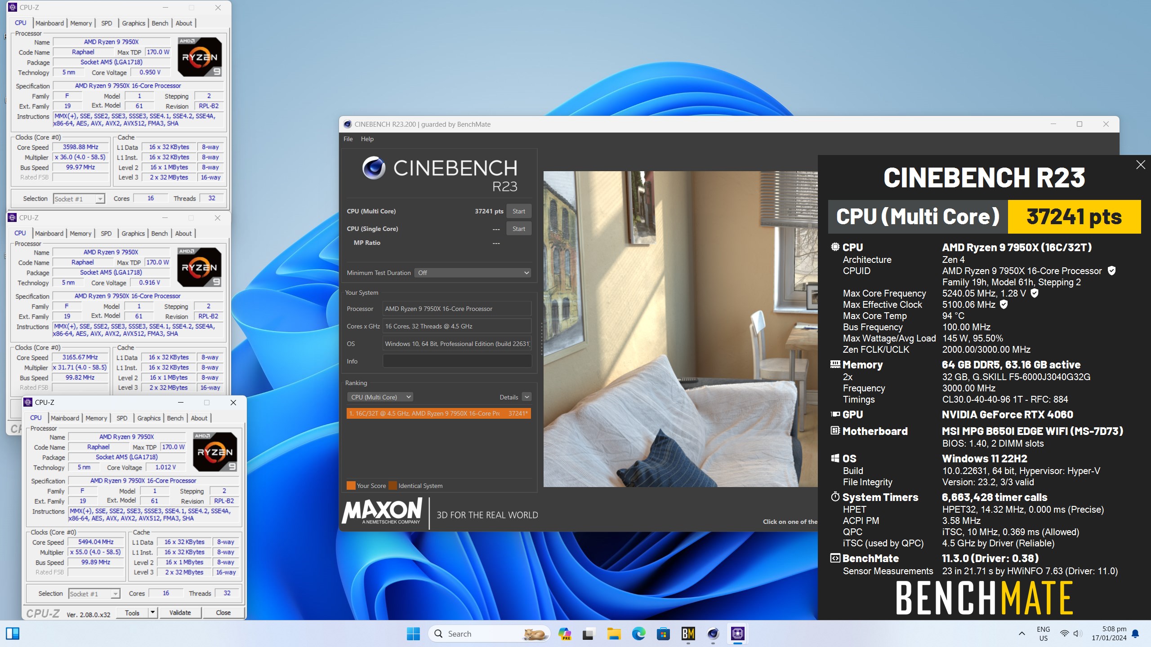The width and height of the screenshot is (1151, 647).
Task: Click the Ryzen 9 logo in front CPU-Z window
Action: point(214,452)
